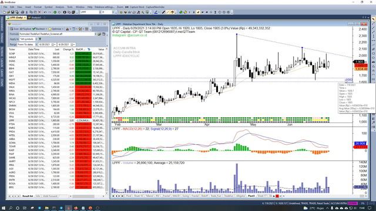Select the MACD chart sheet tab
The height and width of the screenshot is (211, 376).
coord(176,196)
